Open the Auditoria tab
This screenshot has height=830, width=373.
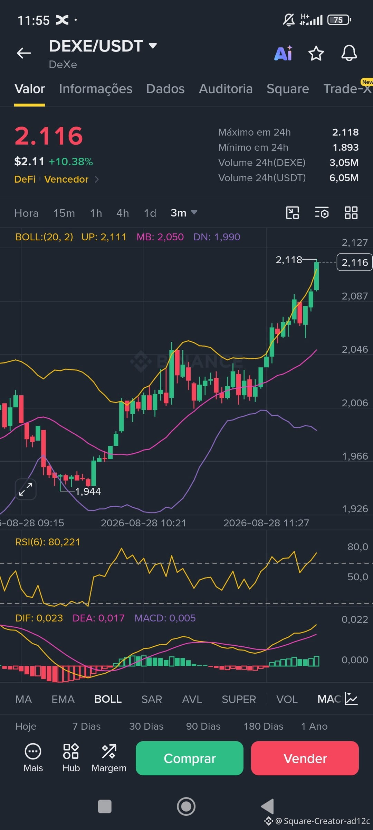tap(226, 89)
